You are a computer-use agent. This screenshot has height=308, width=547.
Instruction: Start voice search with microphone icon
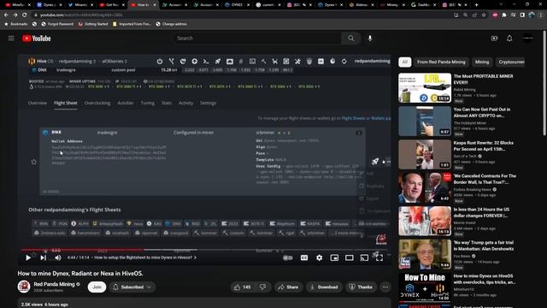point(370,38)
